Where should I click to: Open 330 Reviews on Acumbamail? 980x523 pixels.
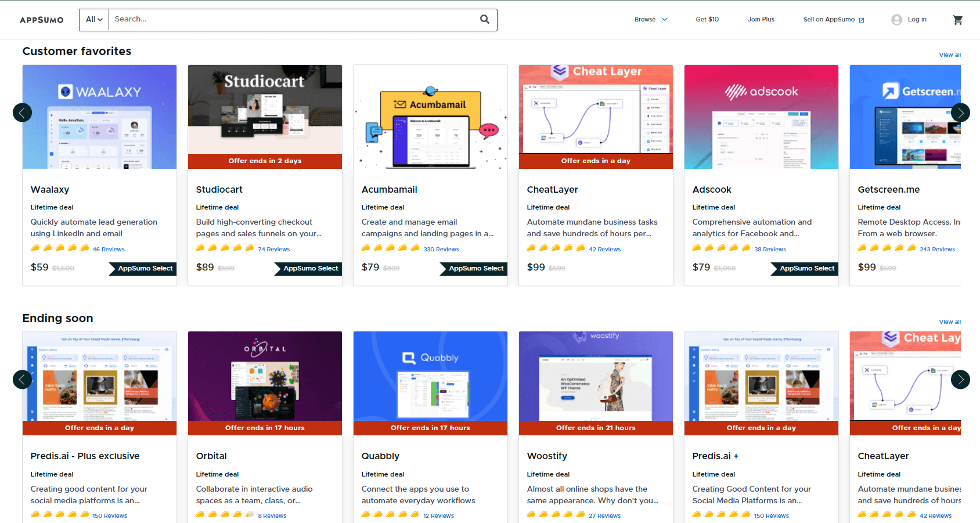click(x=441, y=250)
